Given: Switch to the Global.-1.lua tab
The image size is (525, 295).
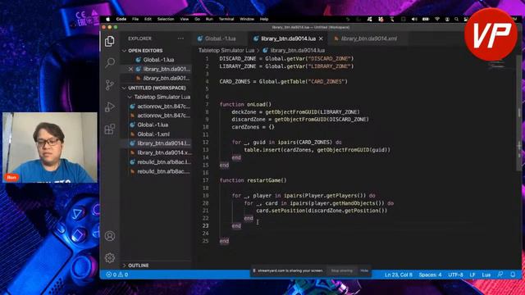Looking at the screenshot, I should (x=221, y=39).
